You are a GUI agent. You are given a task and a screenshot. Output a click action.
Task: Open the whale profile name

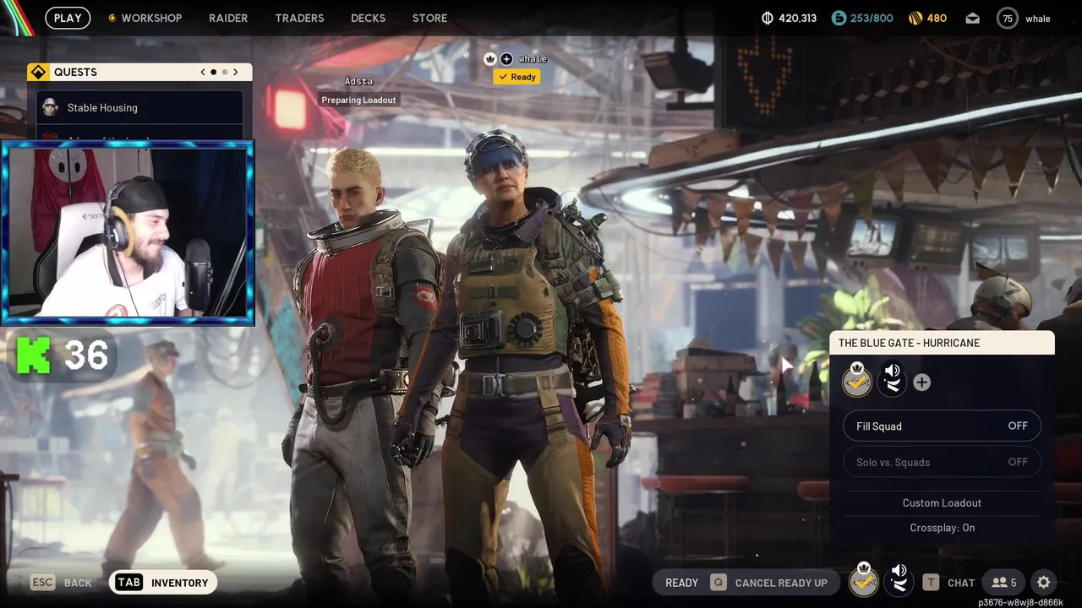[x=1038, y=19]
